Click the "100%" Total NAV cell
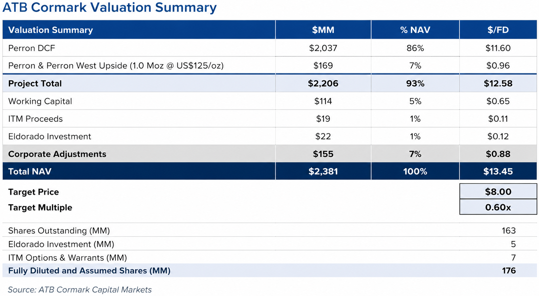539x296 pixels. click(x=415, y=171)
